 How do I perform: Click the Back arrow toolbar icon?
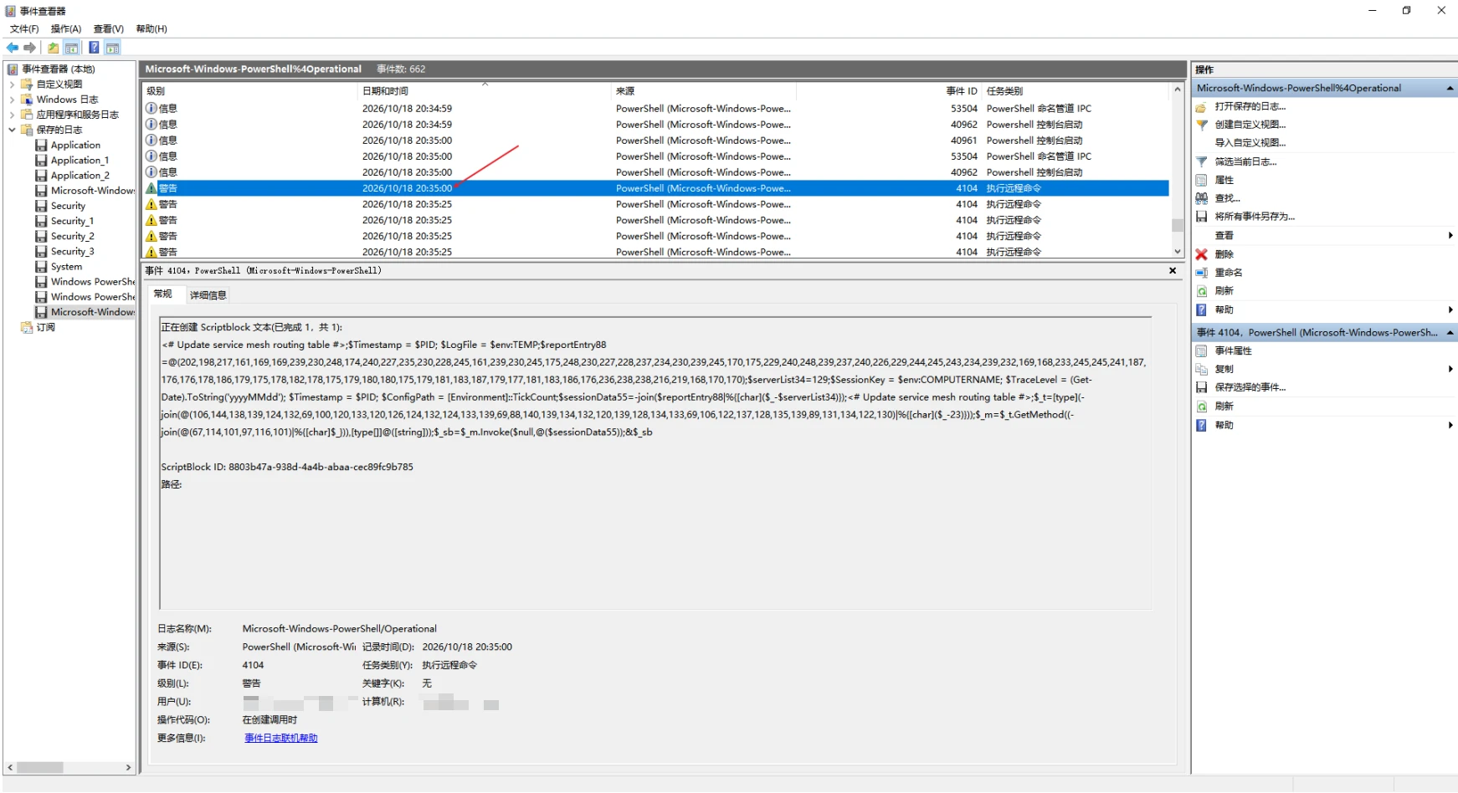(x=13, y=48)
